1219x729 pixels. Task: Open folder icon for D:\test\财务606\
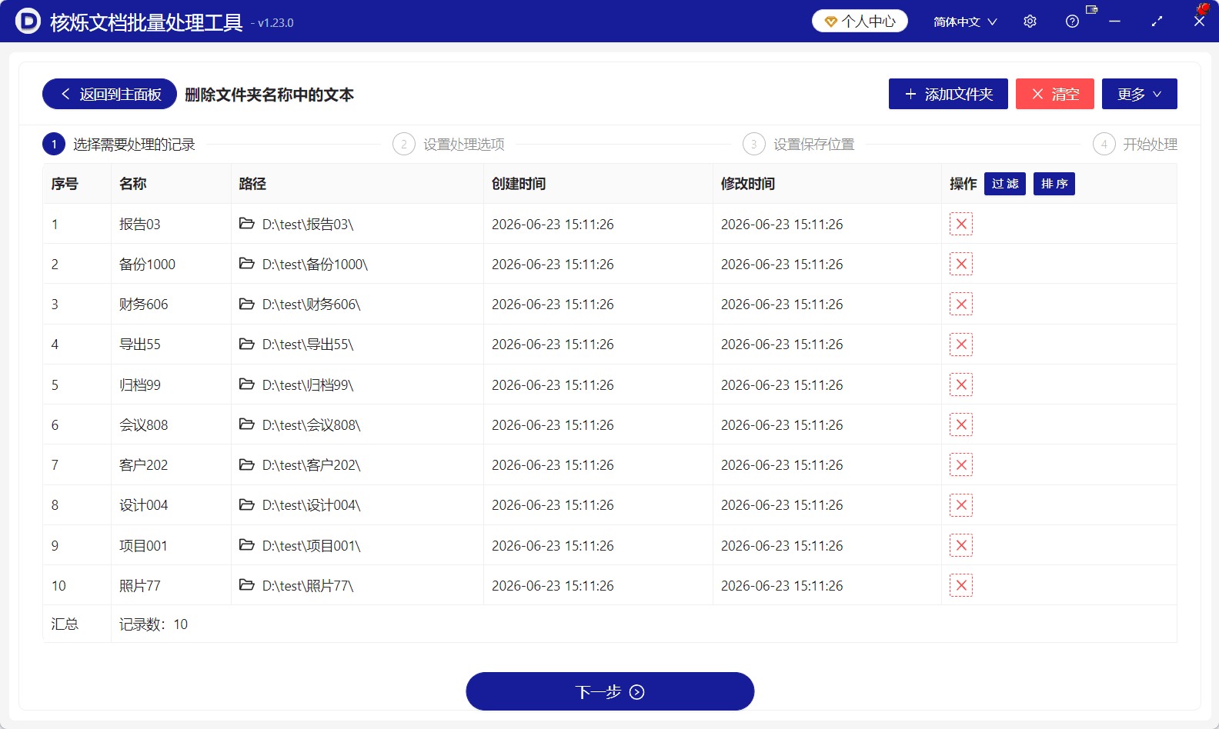point(246,304)
